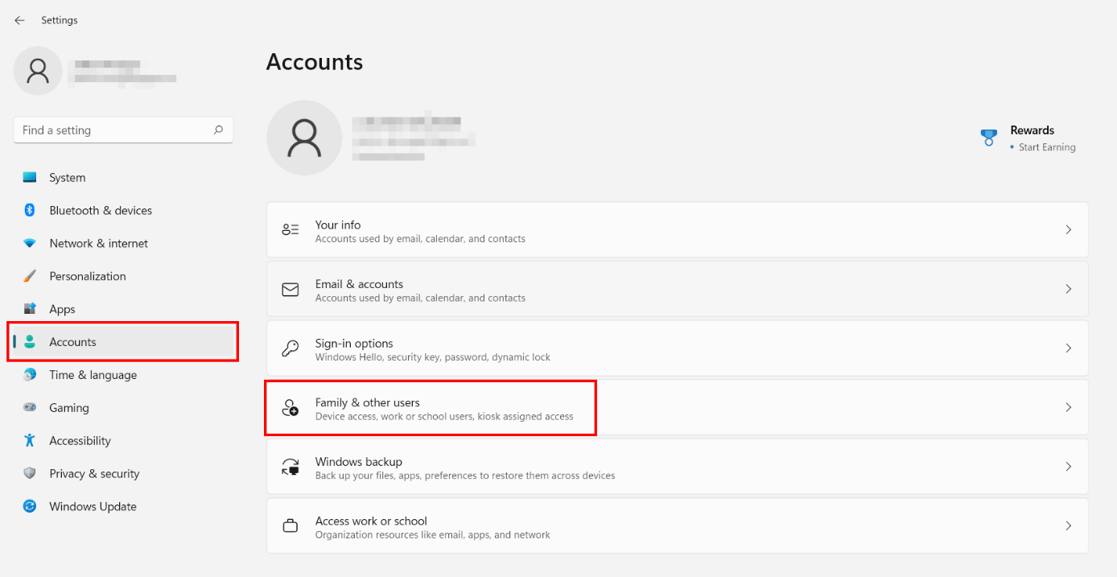Click the search magnifier icon
Image resolution: width=1117 pixels, height=577 pixels.
click(218, 130)
